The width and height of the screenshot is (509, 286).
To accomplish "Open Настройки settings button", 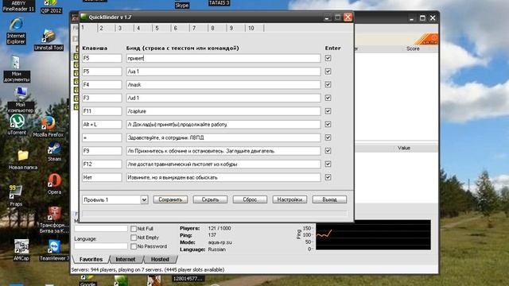I will 289,199.
